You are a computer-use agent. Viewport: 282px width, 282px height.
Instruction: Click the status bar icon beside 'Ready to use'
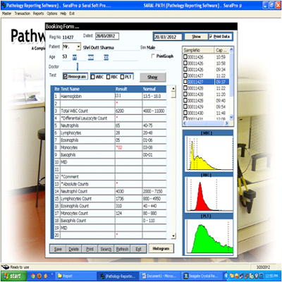pyautogui.click(x=5, y=267)
